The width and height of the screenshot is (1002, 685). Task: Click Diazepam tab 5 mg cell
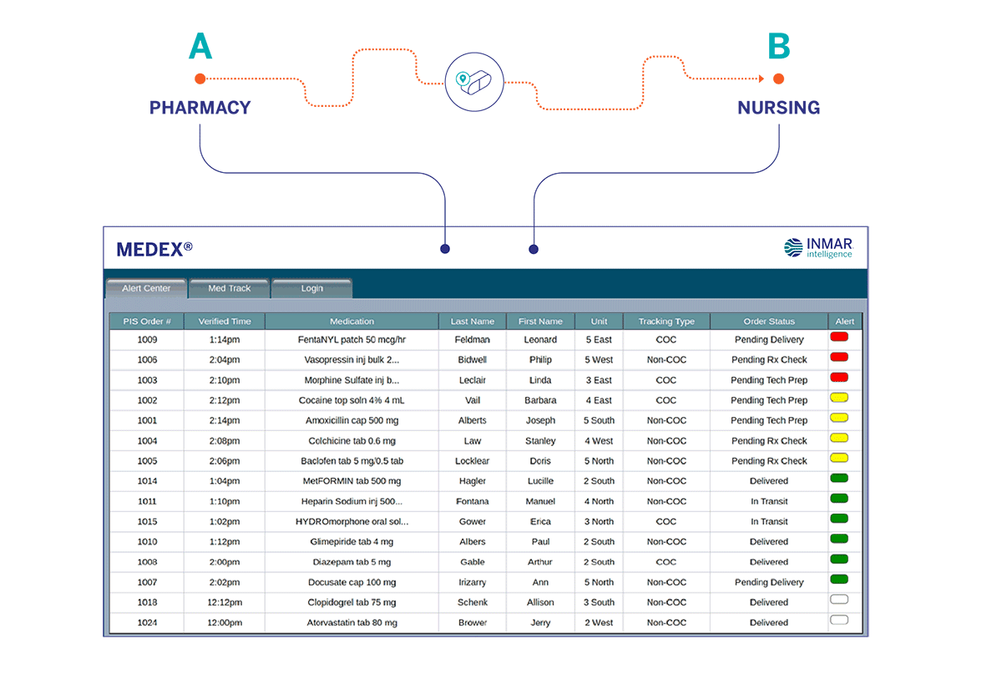(x=352, y=562)
